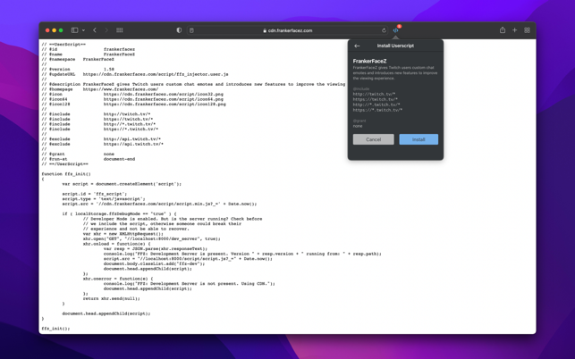Click the @grant value none in popup

pos(358,126)
